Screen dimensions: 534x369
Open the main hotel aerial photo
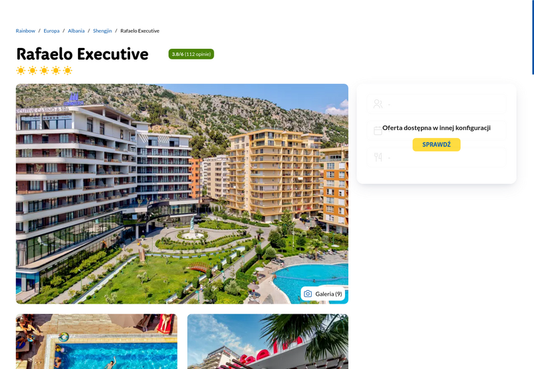click(x=182, y=194)
